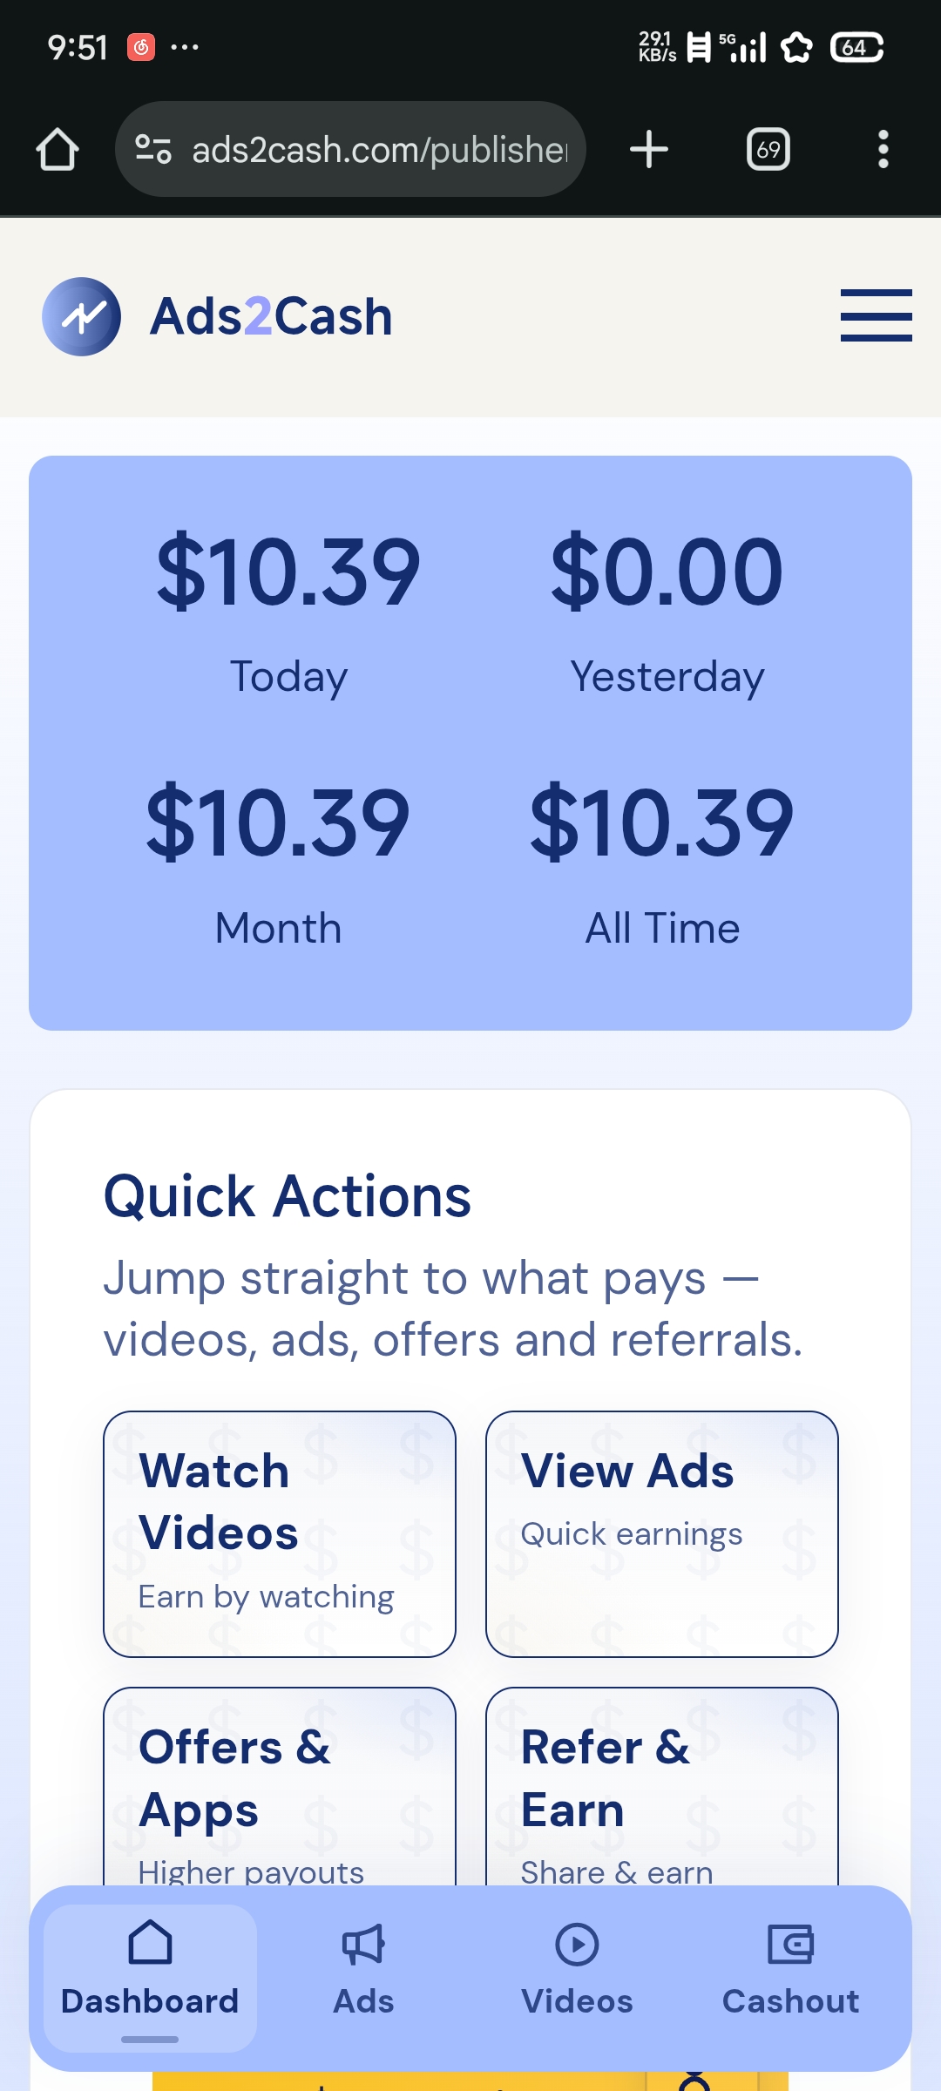Tap the Ads2Cash brand name
This screenshot has width=941, height=2091.
click(271, 316)
